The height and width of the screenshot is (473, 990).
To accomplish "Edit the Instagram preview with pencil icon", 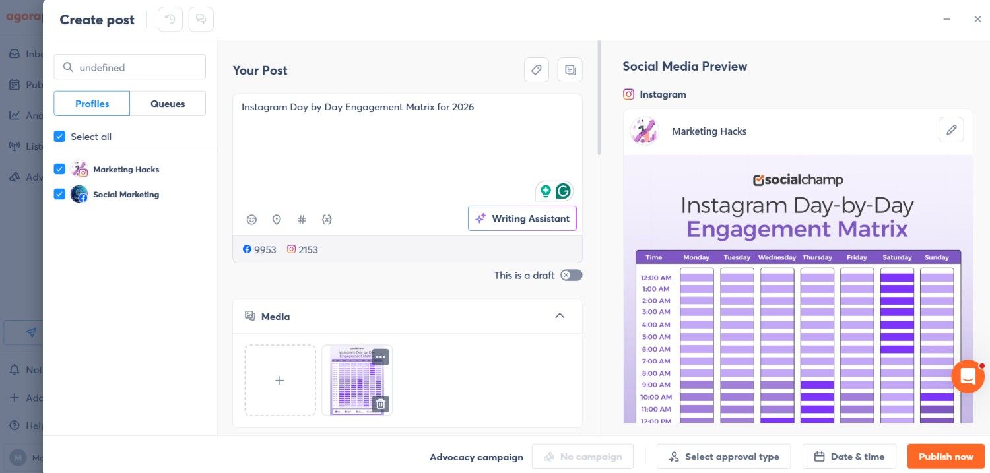I will pos(951,130).
